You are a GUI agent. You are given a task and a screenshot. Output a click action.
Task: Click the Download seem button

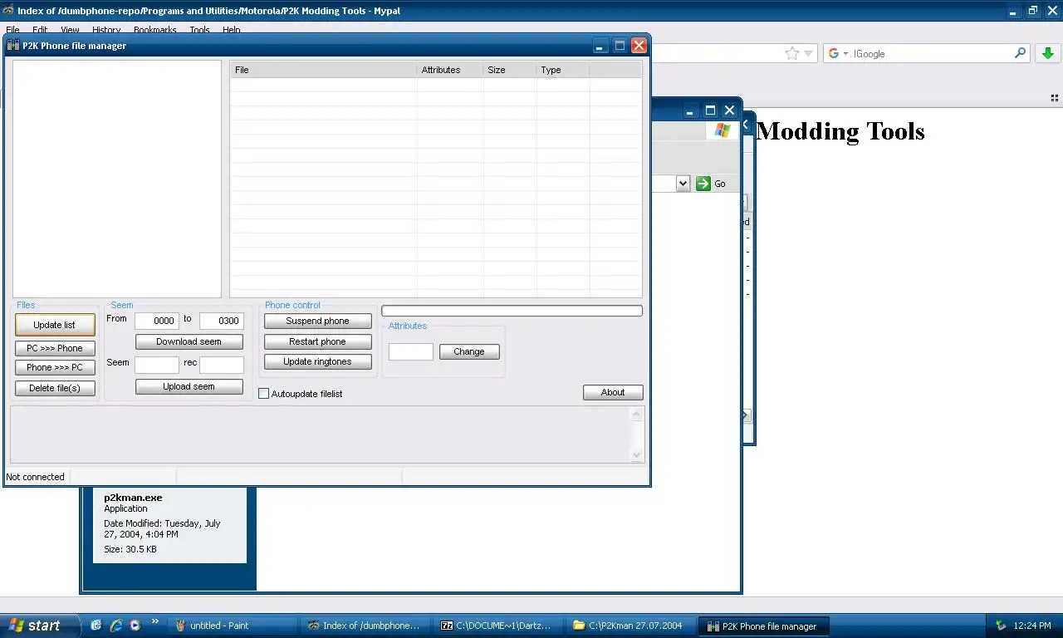(189, 341)
